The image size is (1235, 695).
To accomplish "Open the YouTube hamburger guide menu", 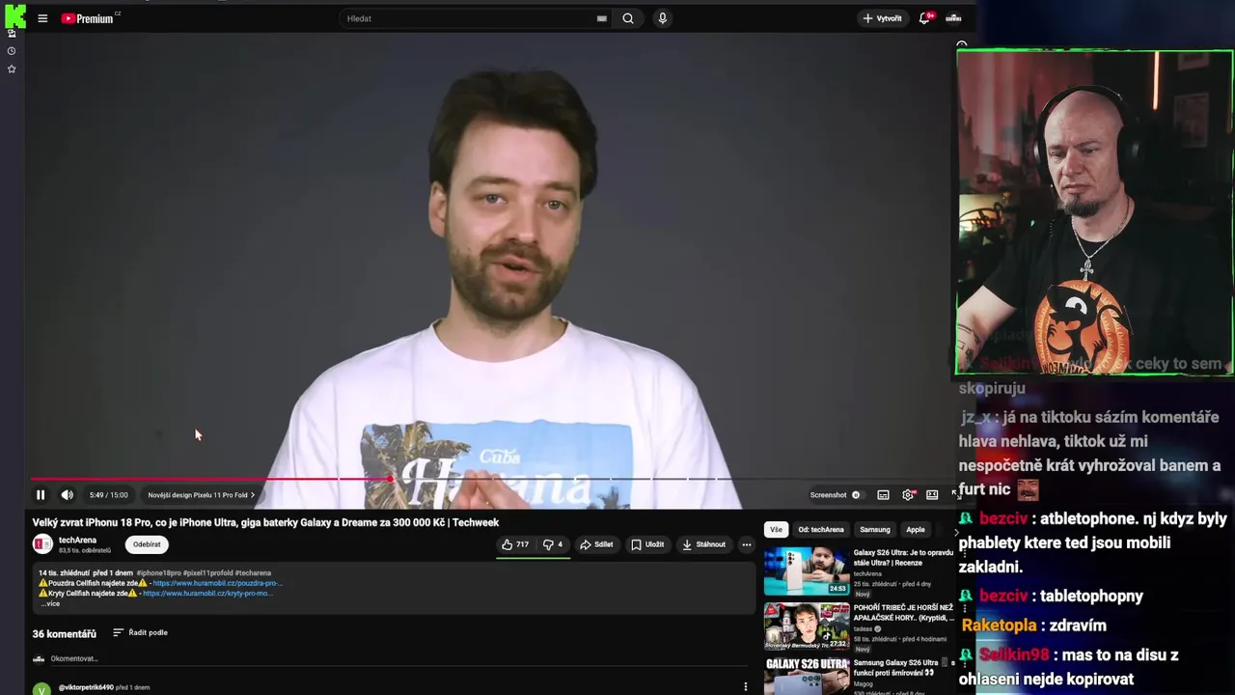I will [42, 18].
